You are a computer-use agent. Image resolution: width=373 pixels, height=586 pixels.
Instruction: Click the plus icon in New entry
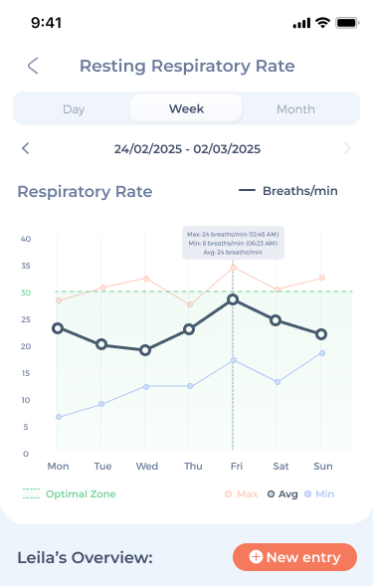256,557
